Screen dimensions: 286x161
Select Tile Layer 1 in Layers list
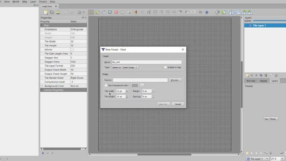(x=265, y=25)
